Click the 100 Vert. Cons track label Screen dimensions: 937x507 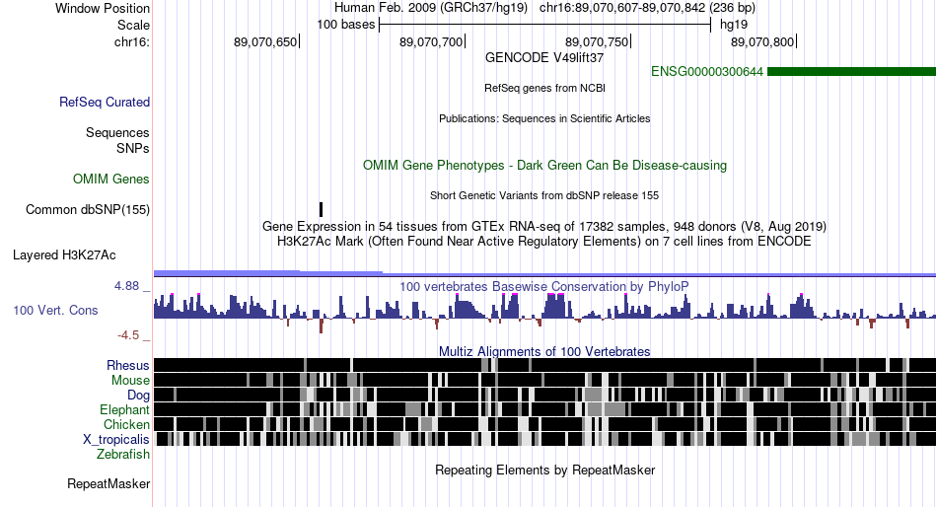tap(55, 311)
